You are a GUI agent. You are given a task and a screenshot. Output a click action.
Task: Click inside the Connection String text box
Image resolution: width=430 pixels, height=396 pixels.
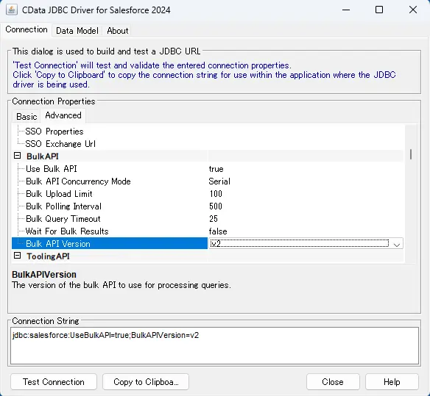[214, 345]
